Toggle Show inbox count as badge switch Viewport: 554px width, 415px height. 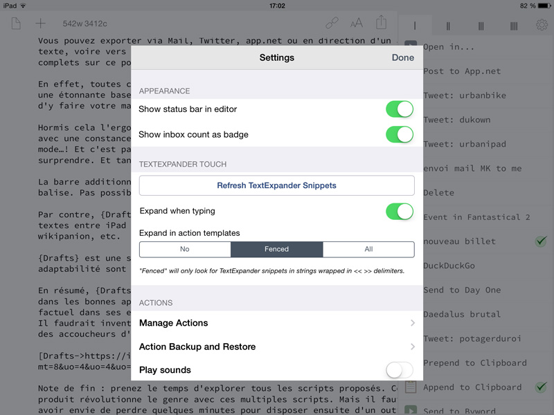[400, 134]
